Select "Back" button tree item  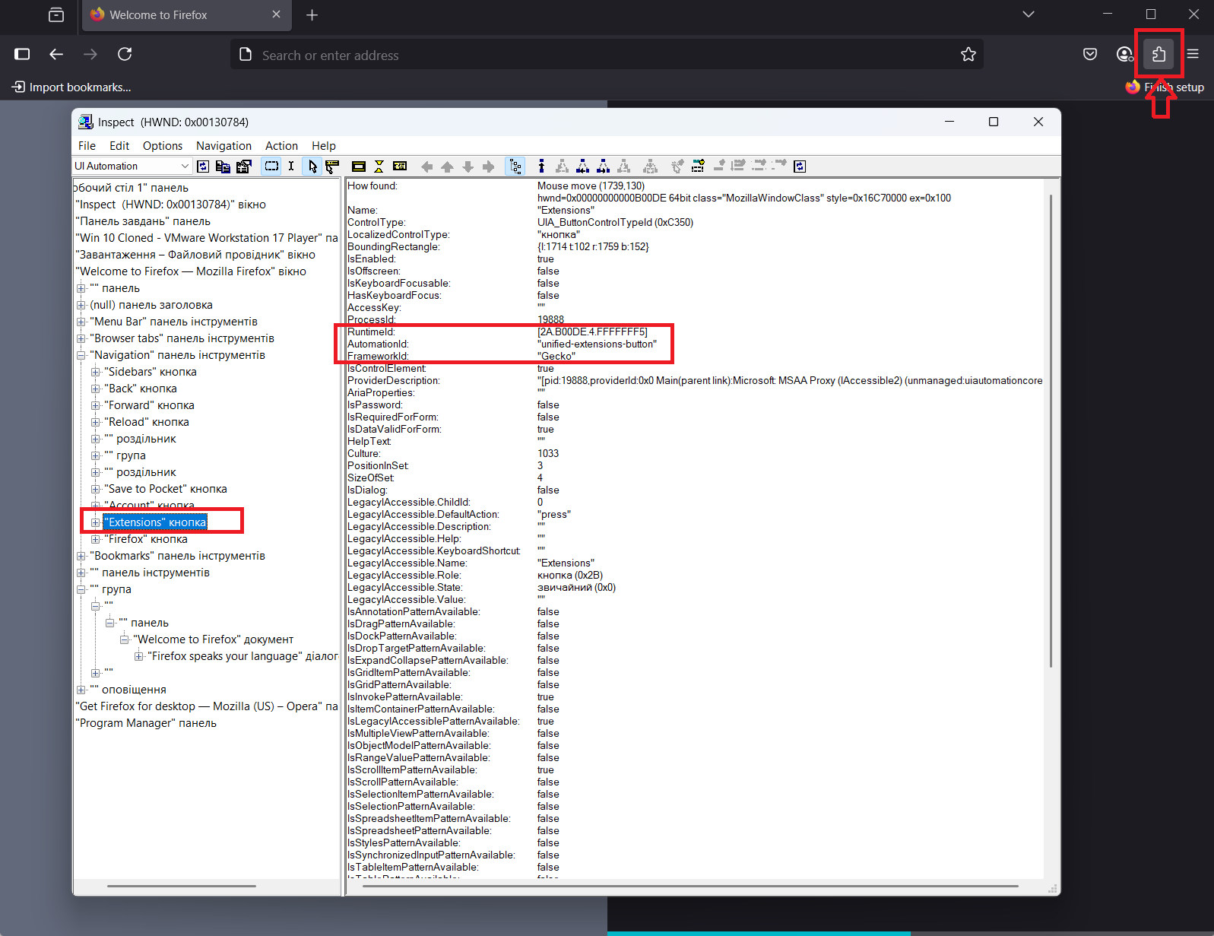pos(141,389)
